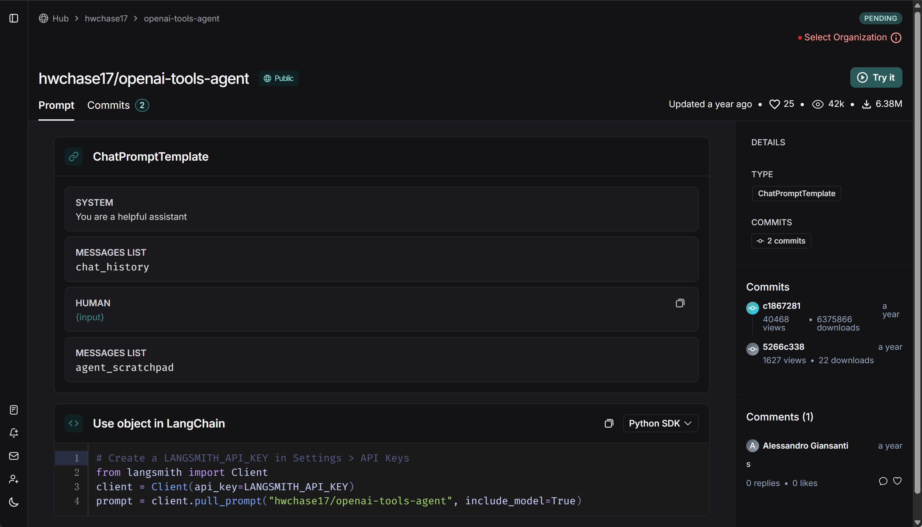Select the Prompt tab
This screenshot has height=527, width=922.
coord(56,105)
